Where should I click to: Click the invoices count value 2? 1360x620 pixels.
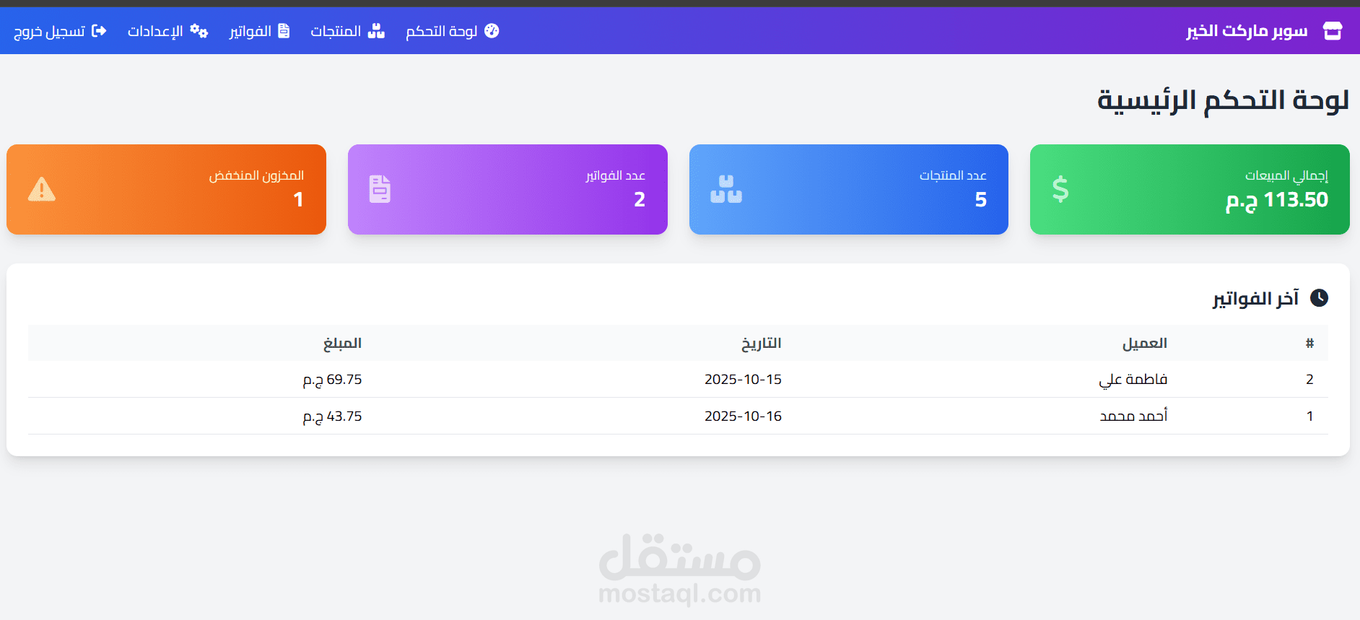tap(640, 200)
